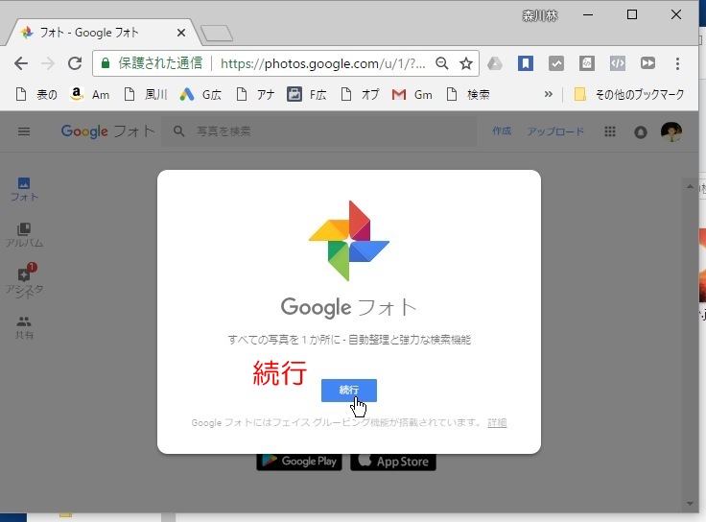706x522 pixels.
Task: Click the green padlock security icon
Action: [x=106, y=63]
